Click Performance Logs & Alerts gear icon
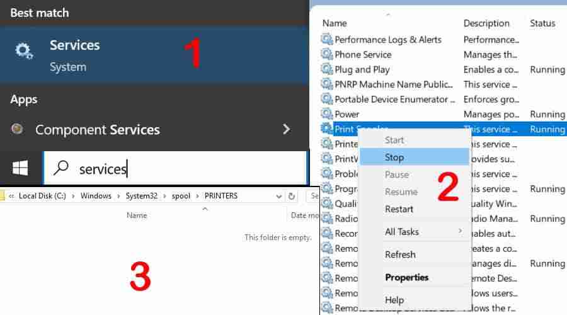The image size is (567, 315). tap(327, 39)
